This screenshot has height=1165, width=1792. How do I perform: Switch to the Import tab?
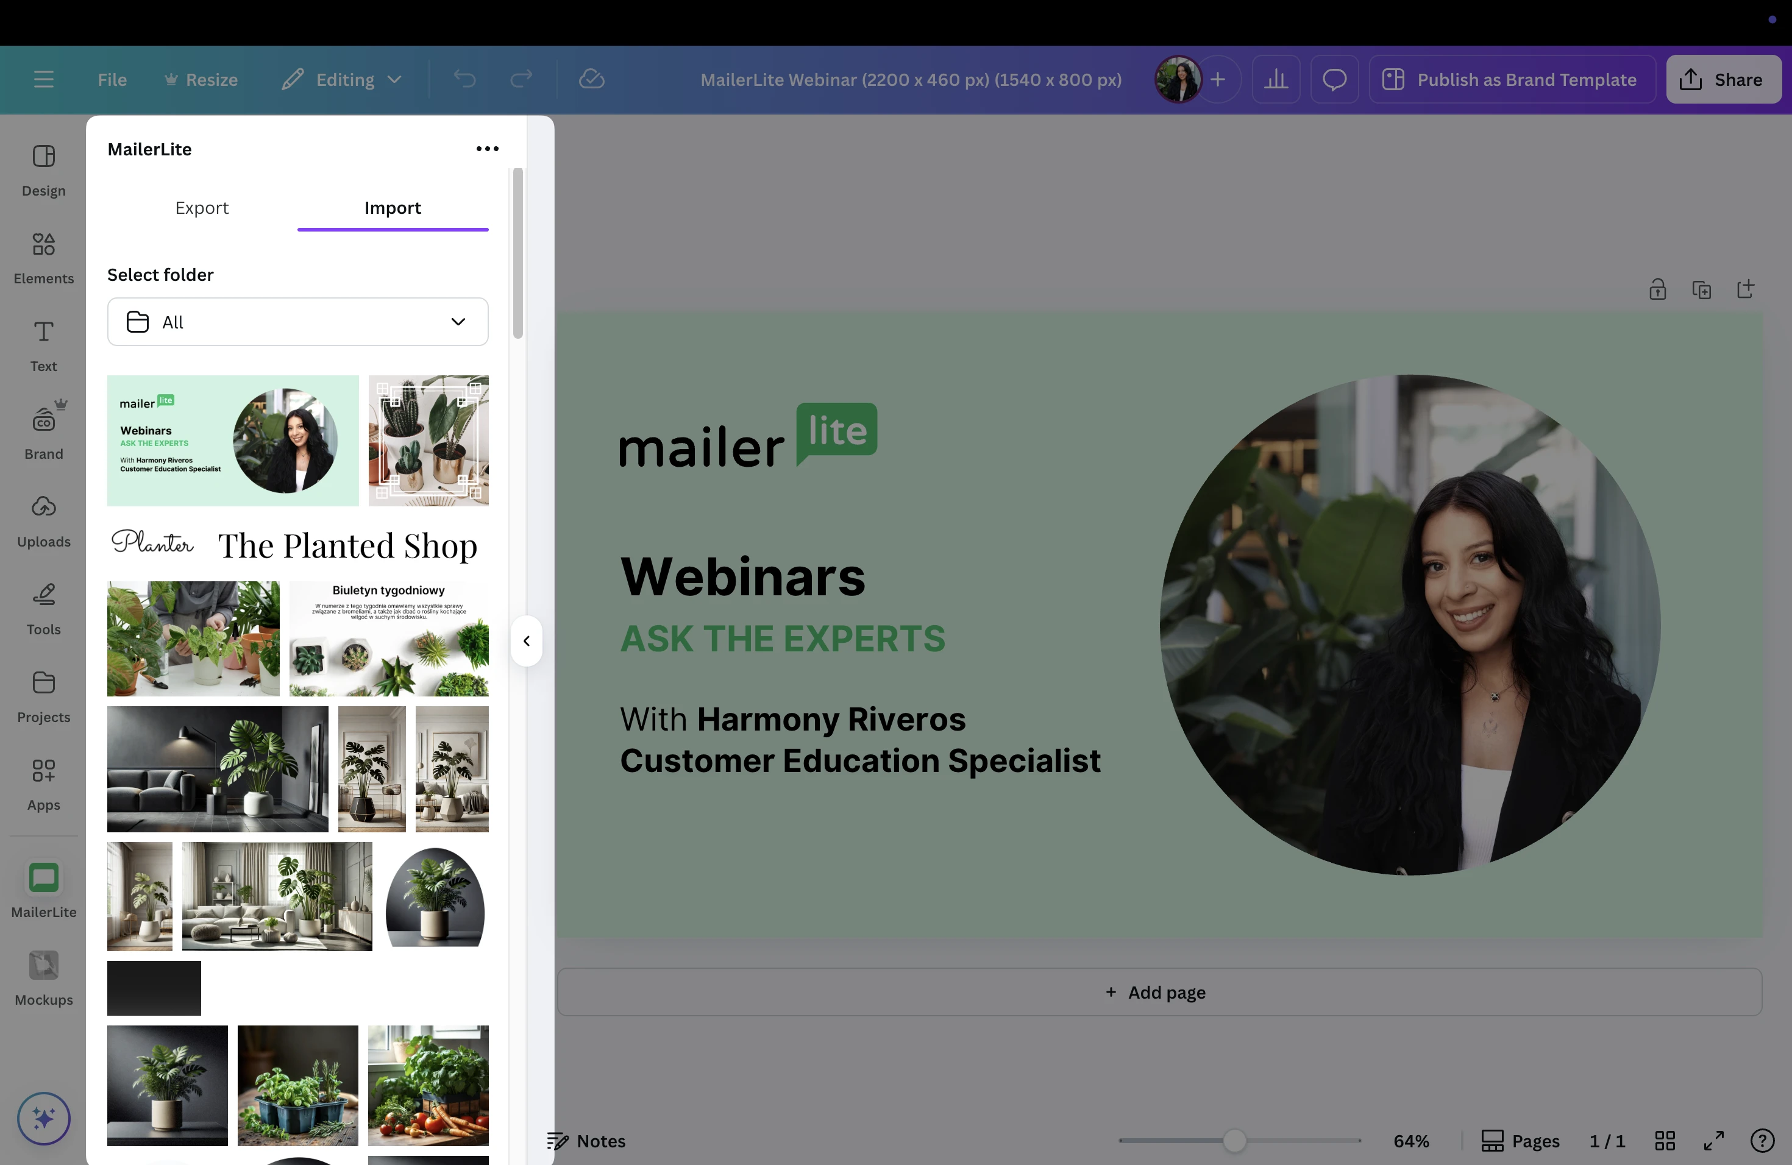click(393, 208)
